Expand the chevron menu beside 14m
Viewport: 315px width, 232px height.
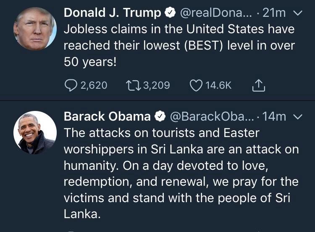pos(297,116)
